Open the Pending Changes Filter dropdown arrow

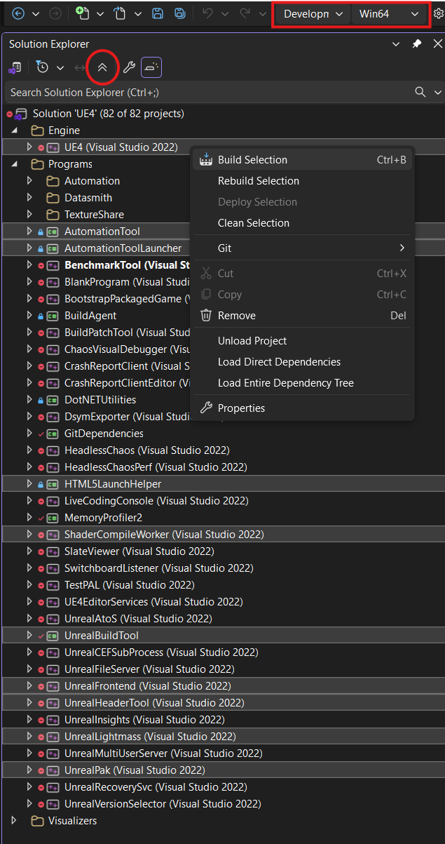pos(60,68)
